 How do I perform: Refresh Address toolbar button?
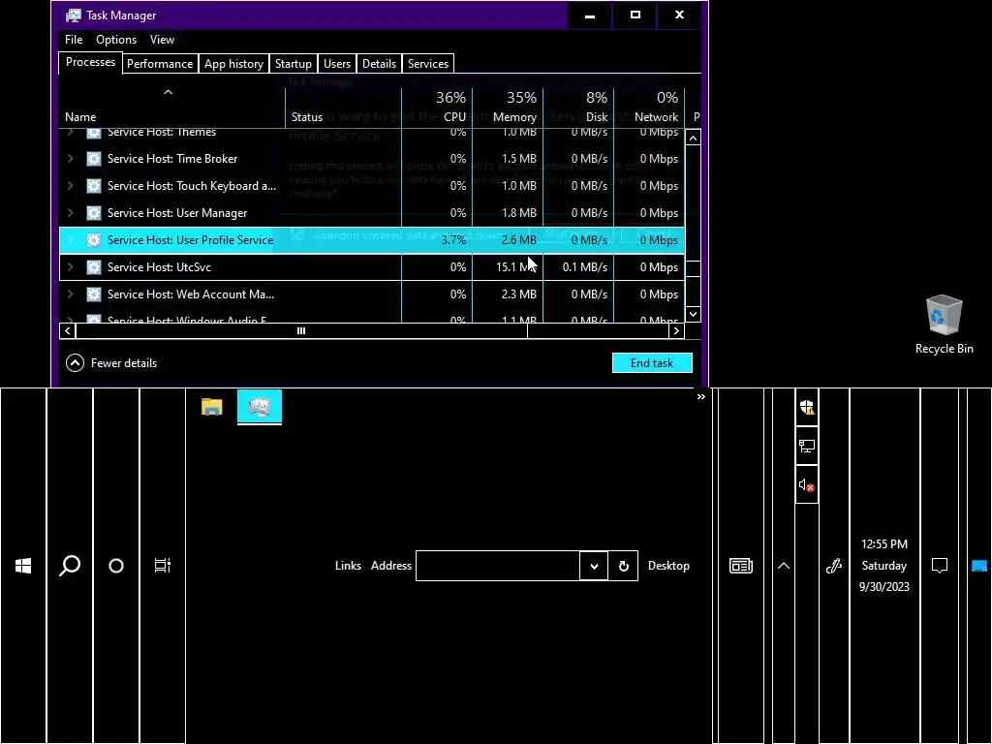tap(623, 566)
